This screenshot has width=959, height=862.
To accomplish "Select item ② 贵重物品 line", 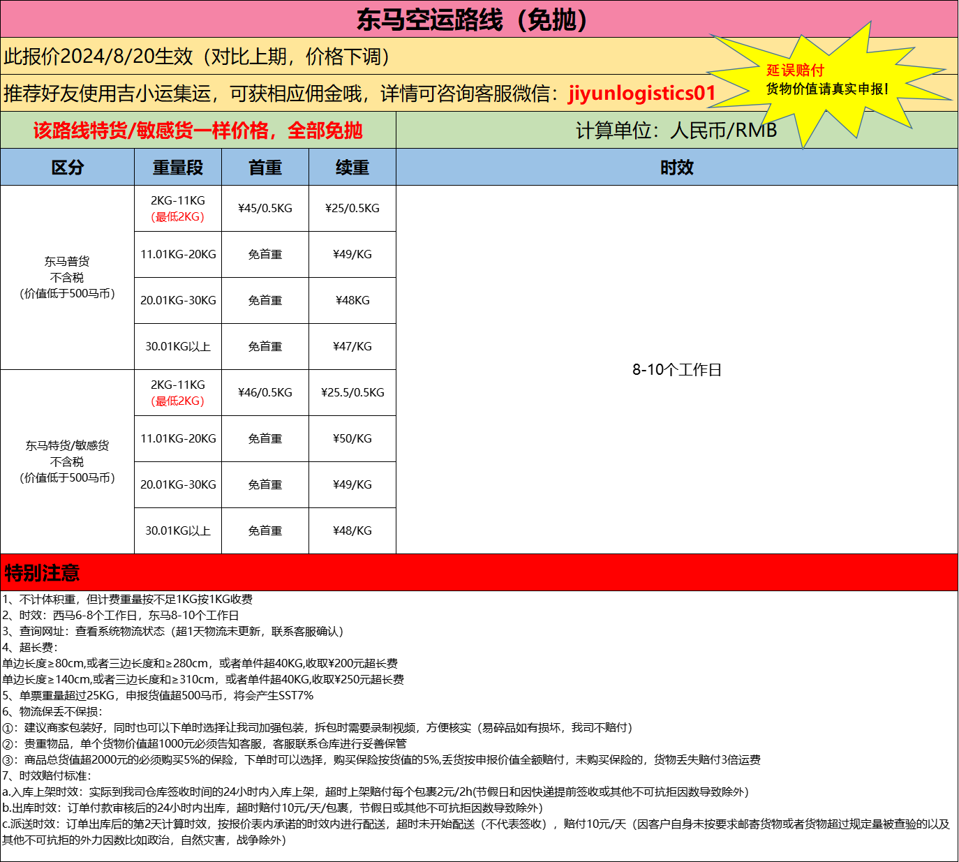I will [205, 744].
